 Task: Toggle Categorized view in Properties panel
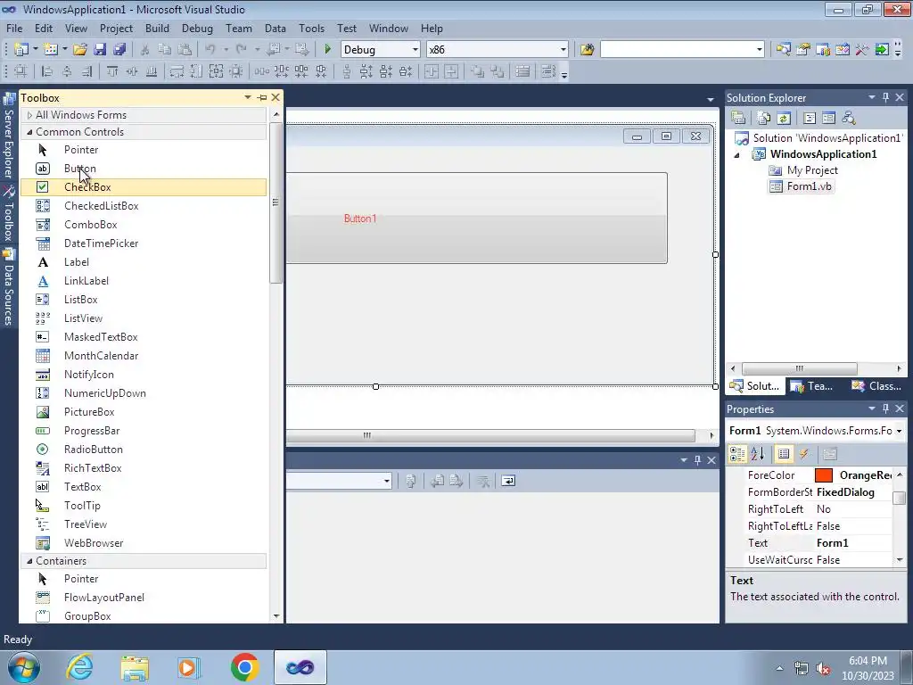tap(737, 454)
